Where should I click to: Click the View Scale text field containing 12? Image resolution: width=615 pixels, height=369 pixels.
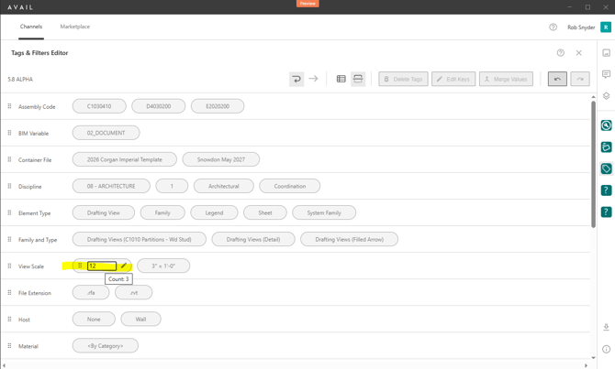click(102, 266)
